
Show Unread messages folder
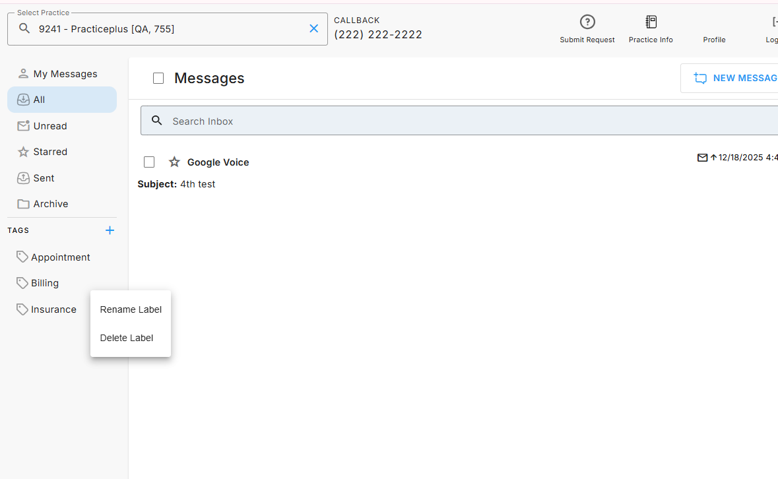[50, 126]
